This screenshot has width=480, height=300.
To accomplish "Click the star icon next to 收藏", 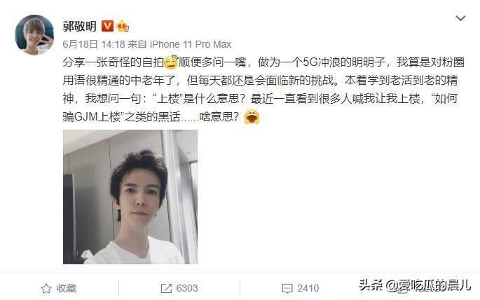I will tap(46, 288).
